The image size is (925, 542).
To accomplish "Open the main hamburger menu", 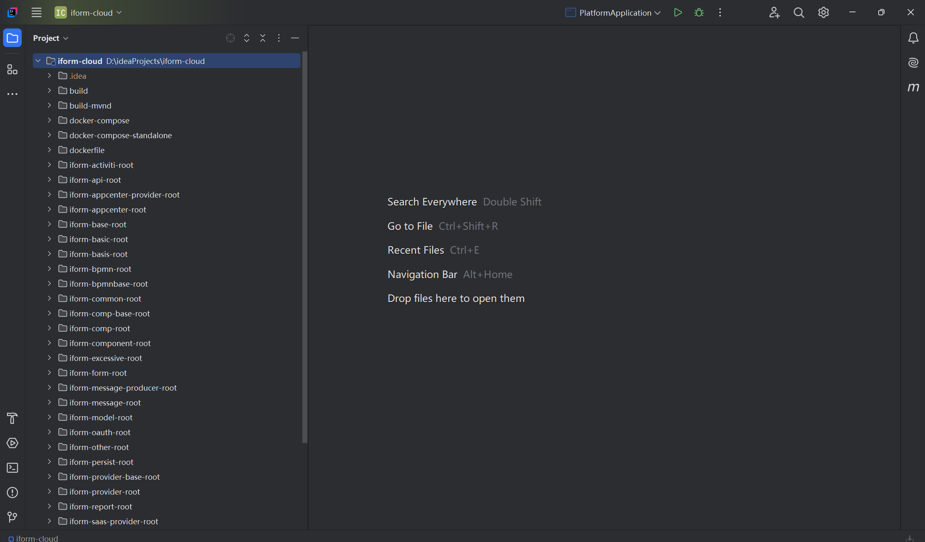I will tap(36, 12).
